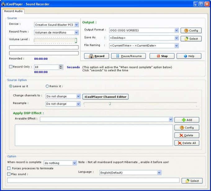
Task: Check Forces processes to terminate
Action: point(9,168)
